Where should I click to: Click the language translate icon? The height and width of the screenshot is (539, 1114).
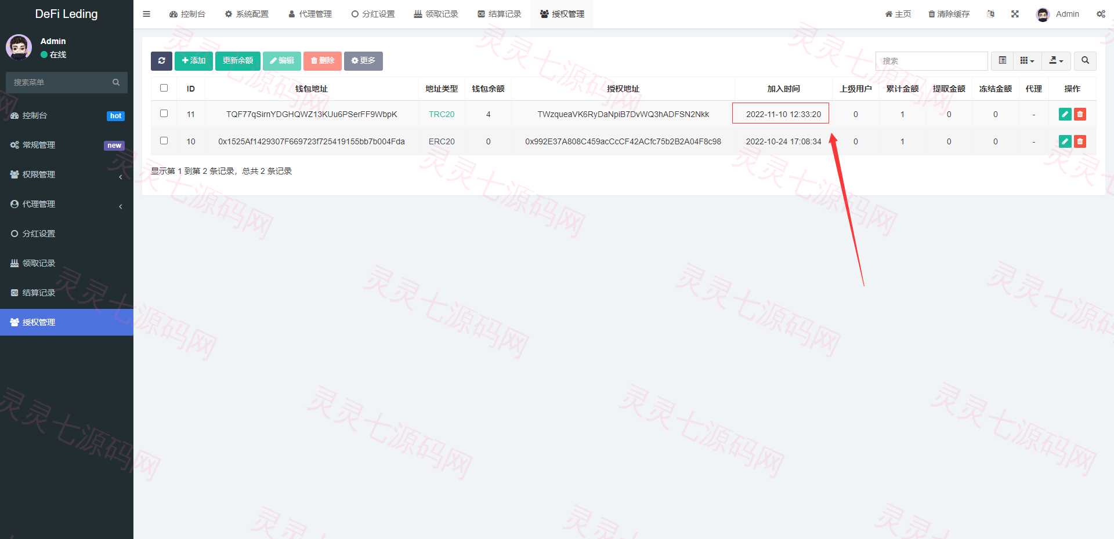click(x=990, y=14)
